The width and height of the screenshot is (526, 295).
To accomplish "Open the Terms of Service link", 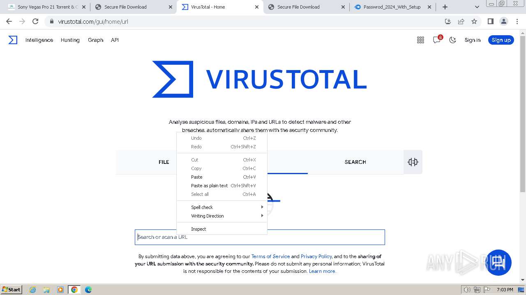I will (270, 256).
